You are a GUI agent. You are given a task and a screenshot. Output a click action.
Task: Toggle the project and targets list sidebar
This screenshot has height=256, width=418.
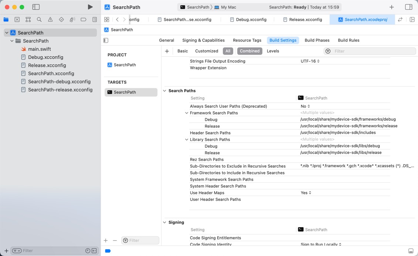click(x=106, y=40)
